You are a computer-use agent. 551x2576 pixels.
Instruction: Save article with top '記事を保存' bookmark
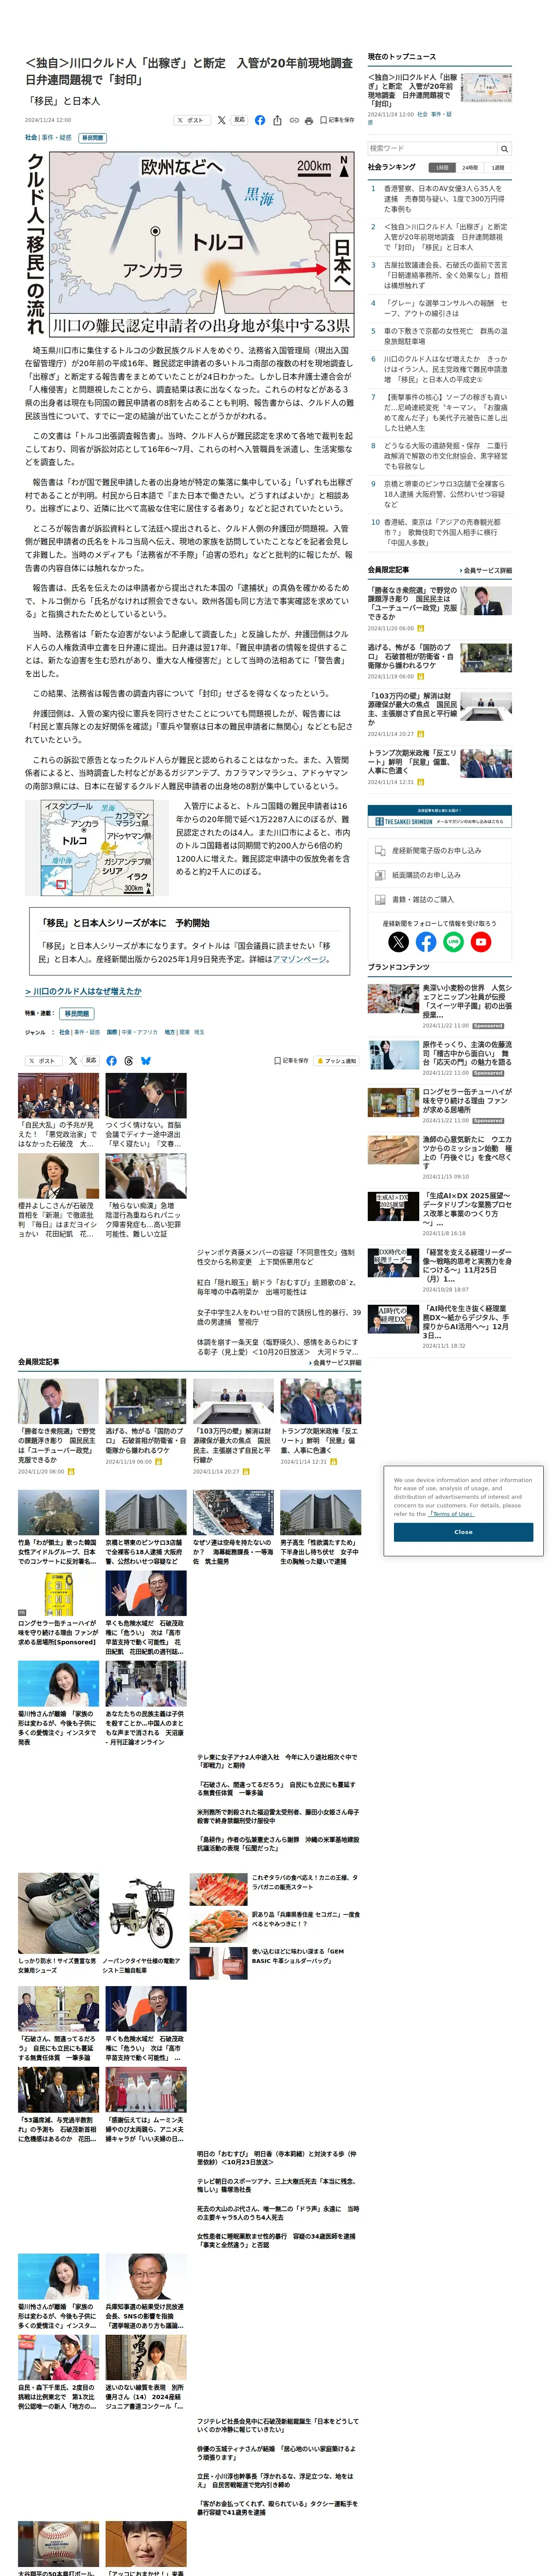click(x=336, y=120)
